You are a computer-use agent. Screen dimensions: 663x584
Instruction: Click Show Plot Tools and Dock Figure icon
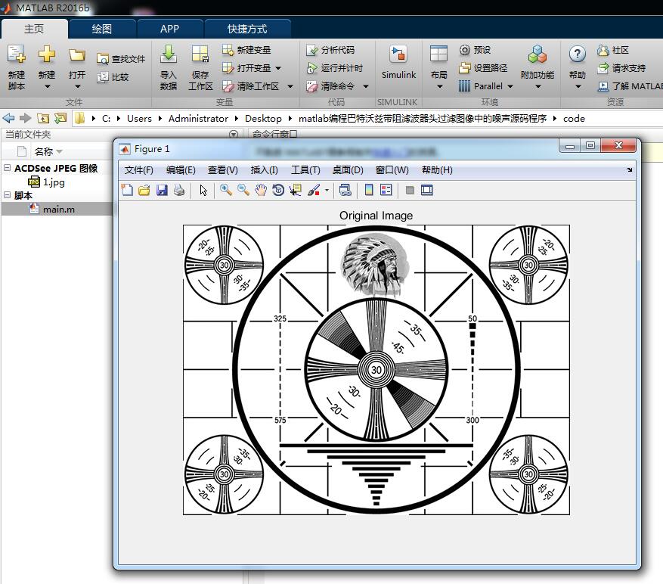coord(427,190)
